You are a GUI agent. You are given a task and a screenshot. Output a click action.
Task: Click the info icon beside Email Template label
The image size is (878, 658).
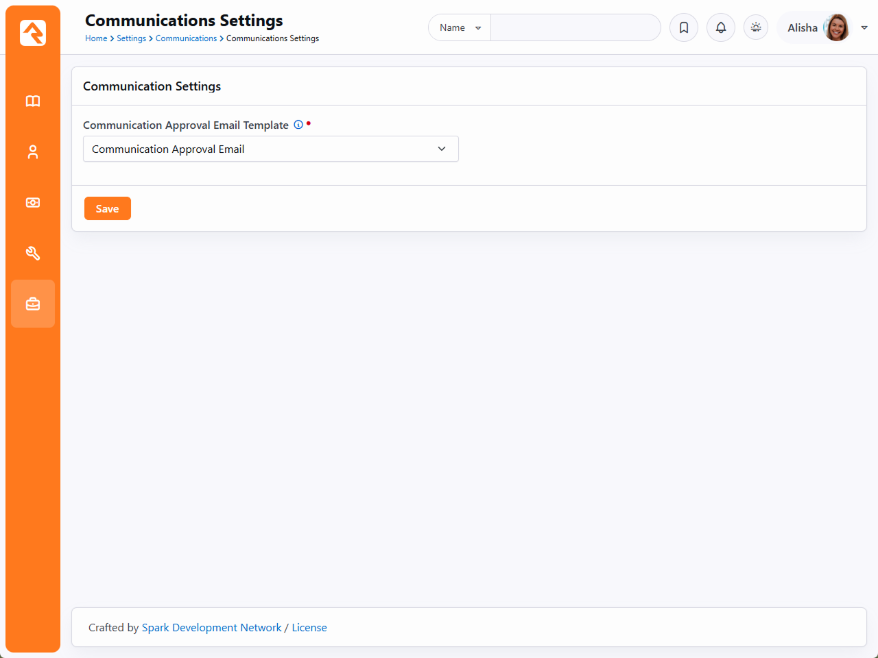pyautogui.click(x=298, y=125)
